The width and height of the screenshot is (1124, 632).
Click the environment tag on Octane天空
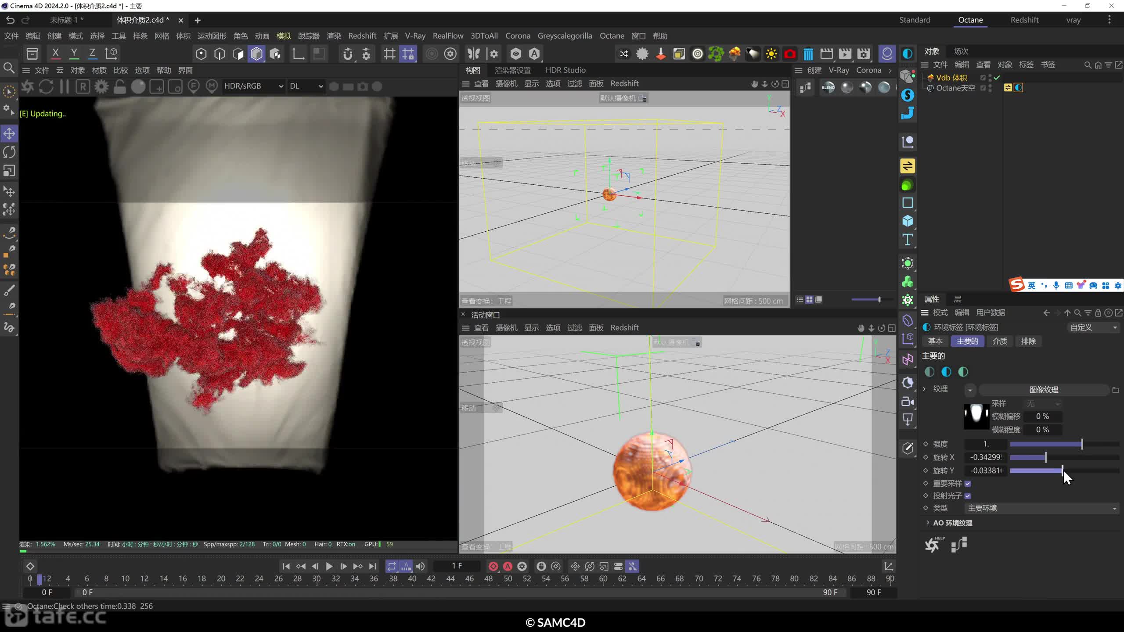[1019, 88]
